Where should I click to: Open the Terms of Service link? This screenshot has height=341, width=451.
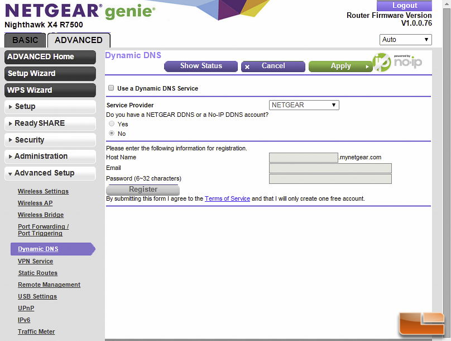[x=227, y=198]
